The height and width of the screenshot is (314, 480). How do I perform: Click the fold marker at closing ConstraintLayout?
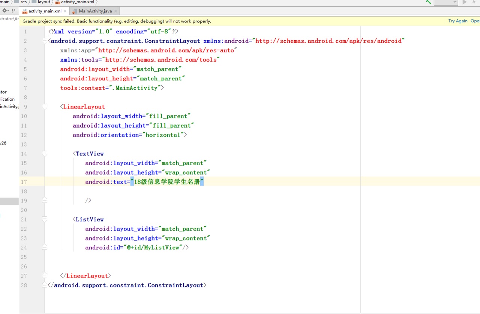[x=45, y=285]
